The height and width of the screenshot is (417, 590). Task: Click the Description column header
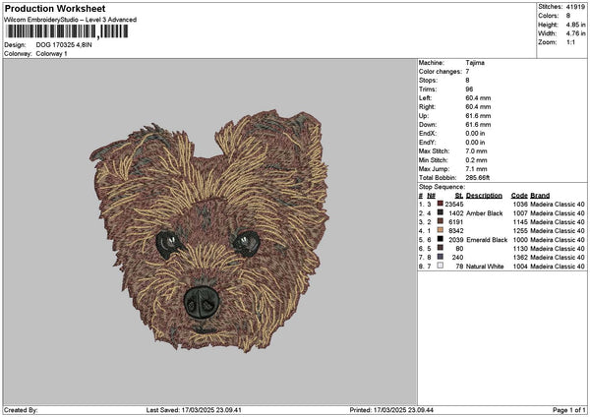486,195
